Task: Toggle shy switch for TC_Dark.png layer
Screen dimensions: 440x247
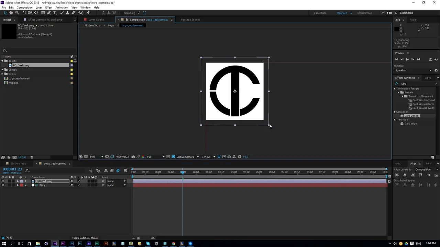Action: (72, 181)
